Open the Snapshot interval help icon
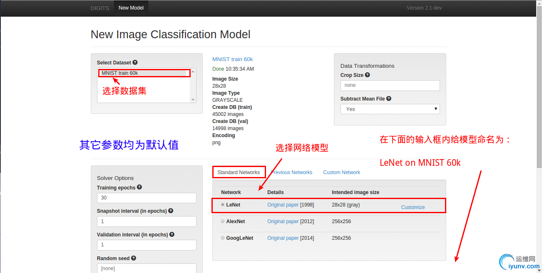Image resolution: width=542 pixels, height=273 pixels. tap(171, 211)
